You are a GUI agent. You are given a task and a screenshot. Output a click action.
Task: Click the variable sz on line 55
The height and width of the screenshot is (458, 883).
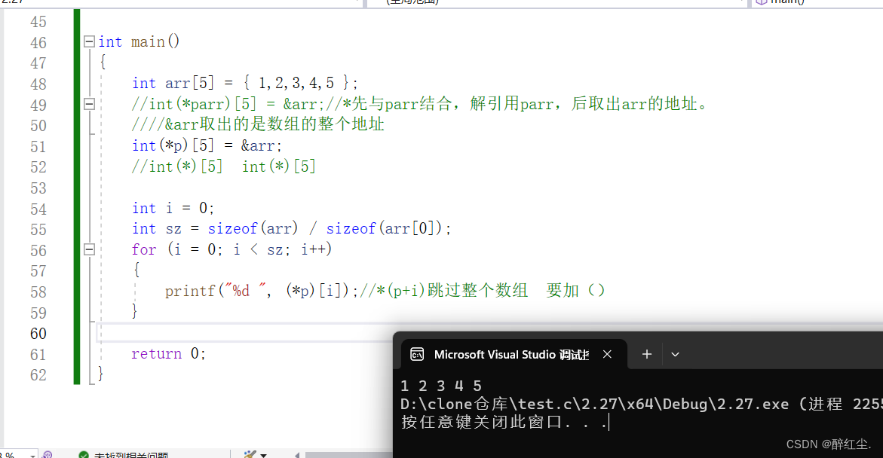[173, 229]
